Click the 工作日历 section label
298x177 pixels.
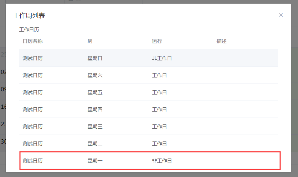pos(29,29)
